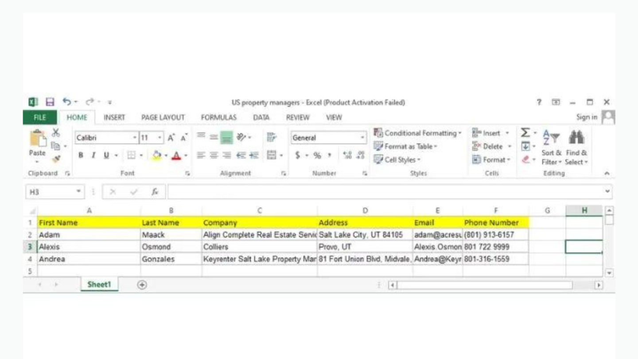Viewport: 638px width, 359px height.
Task: Click the AutoSum sigma icon
Action: coord(525,133)
